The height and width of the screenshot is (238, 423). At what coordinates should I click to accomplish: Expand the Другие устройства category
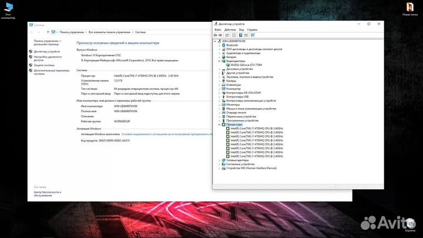tap(219, 73)
